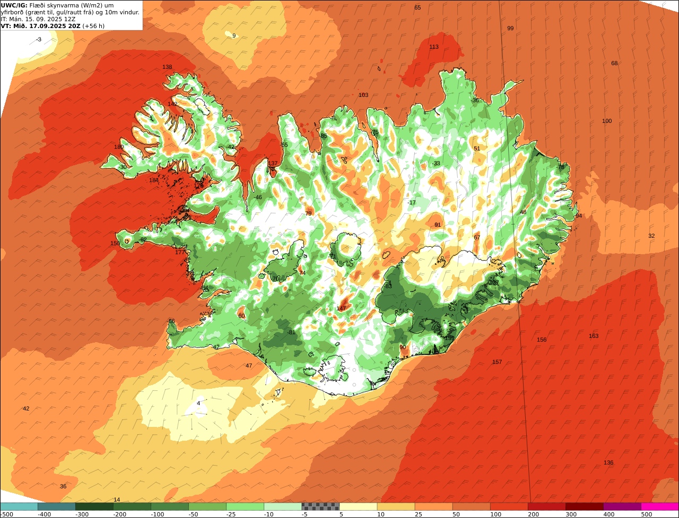The height and width of the screenshot is (518, 679).
Task: Pick the -50 to -25 medium green swatch
Action: (x=207, y=506)
